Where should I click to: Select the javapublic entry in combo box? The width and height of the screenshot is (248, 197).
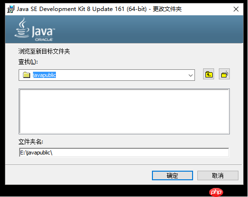point(44,75)
